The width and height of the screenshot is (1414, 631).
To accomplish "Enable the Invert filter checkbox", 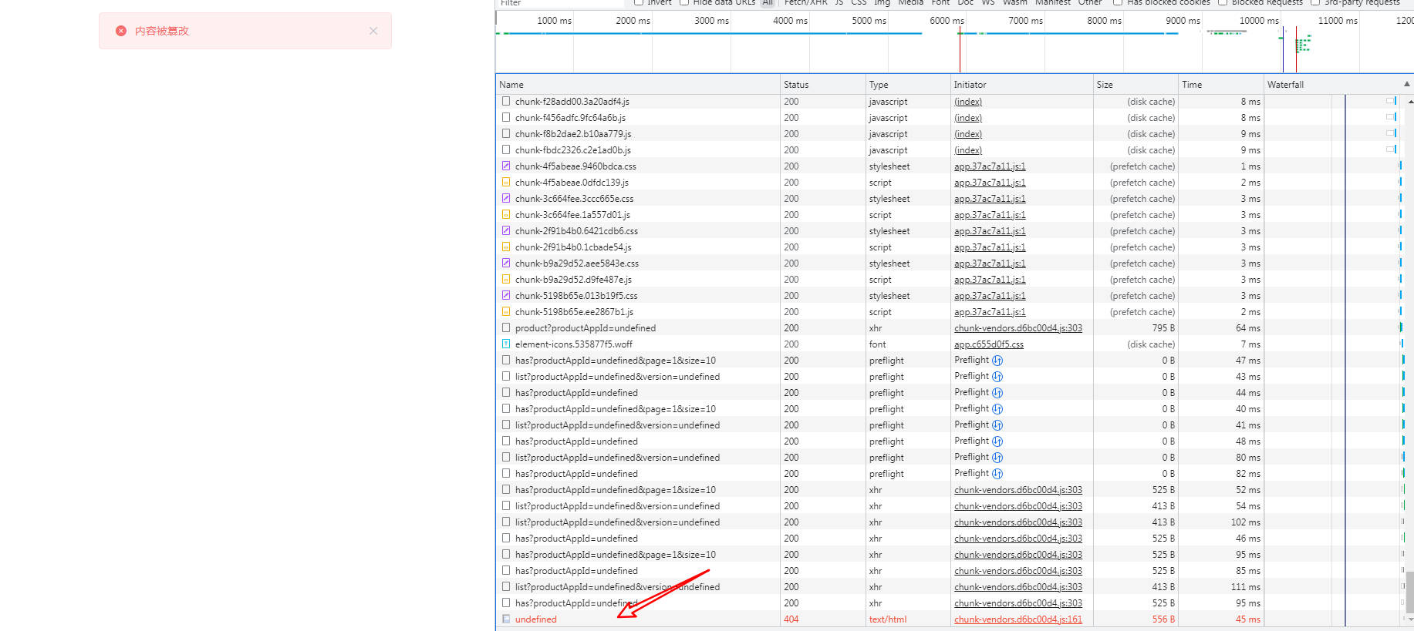I will point(639,2).
